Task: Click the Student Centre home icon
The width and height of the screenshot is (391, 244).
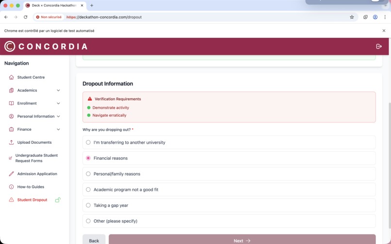Action: tap(11, 77)
